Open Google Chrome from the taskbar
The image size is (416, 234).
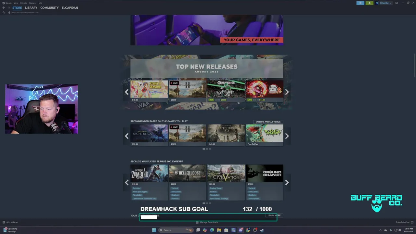click(x=248, y=230)
